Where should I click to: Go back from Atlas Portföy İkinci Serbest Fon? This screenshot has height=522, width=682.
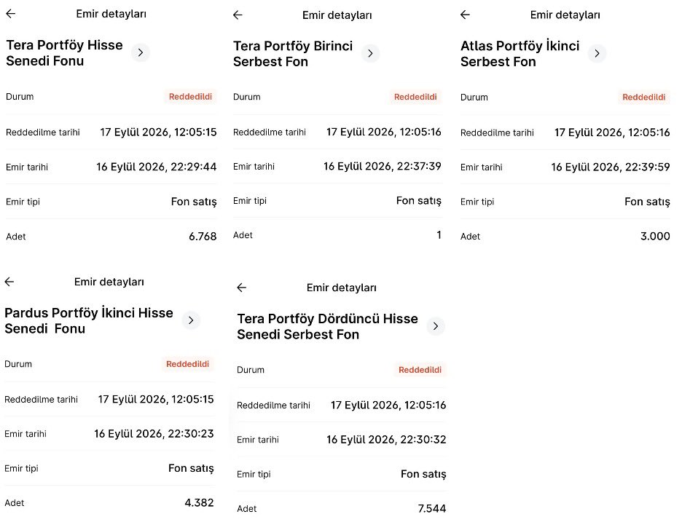pyautogui.click(x=465, y=15)
